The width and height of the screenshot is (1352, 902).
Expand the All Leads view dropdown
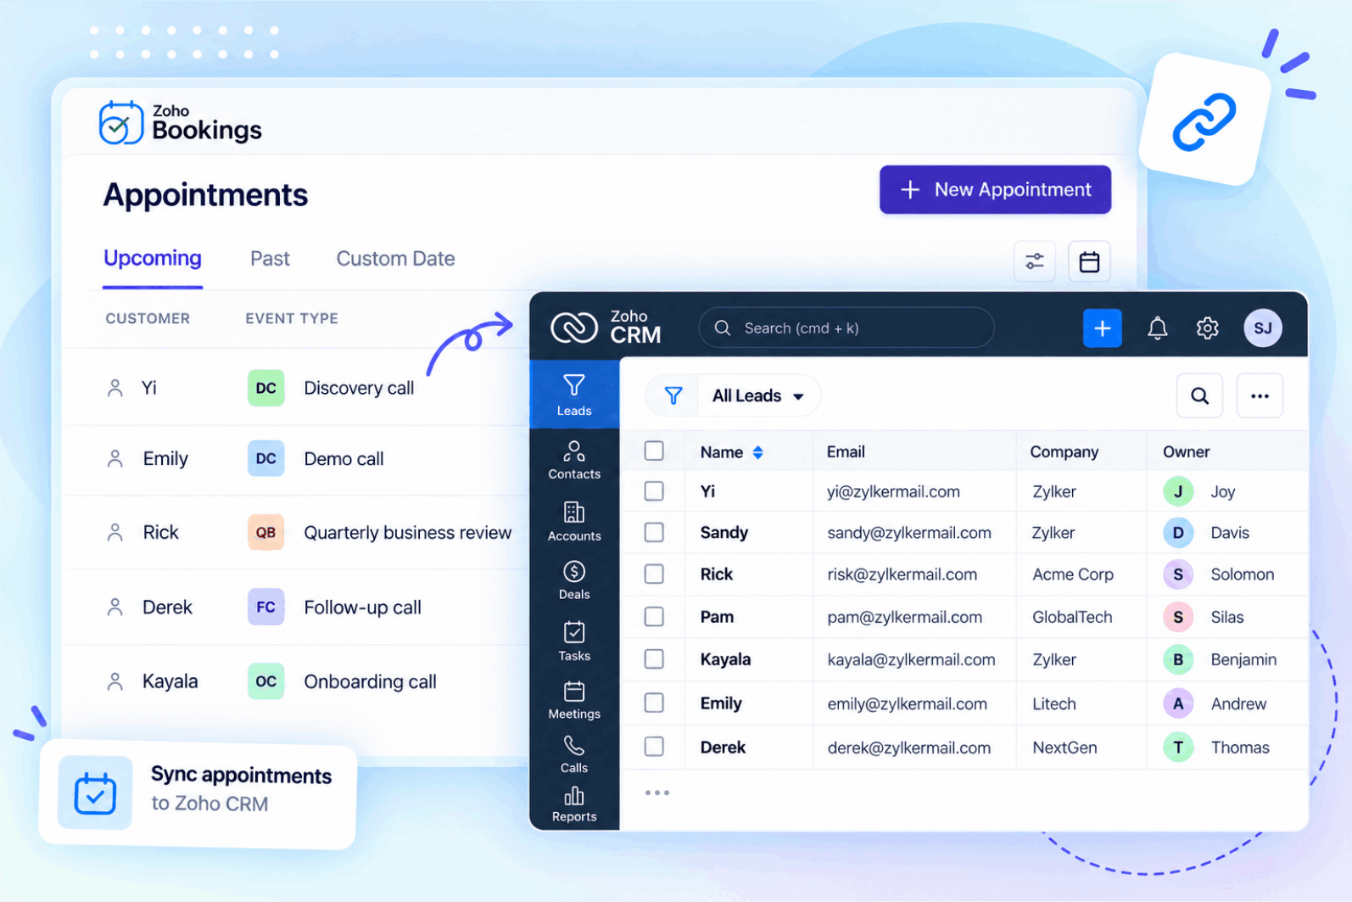758,395
